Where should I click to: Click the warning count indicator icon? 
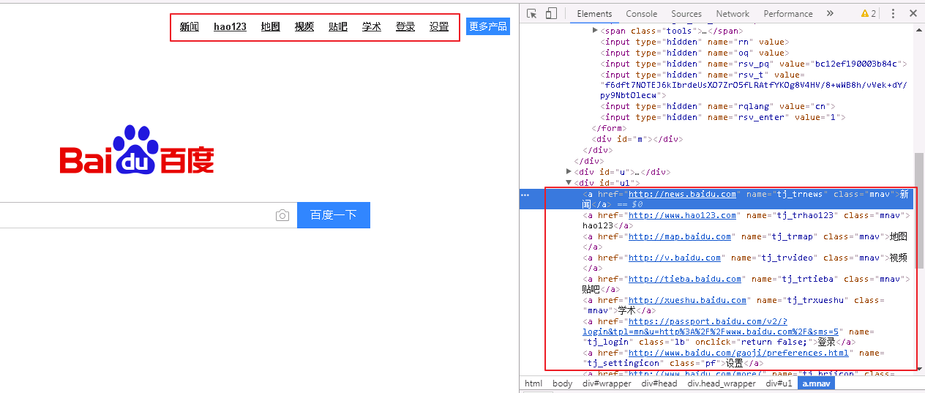(869, 13)
